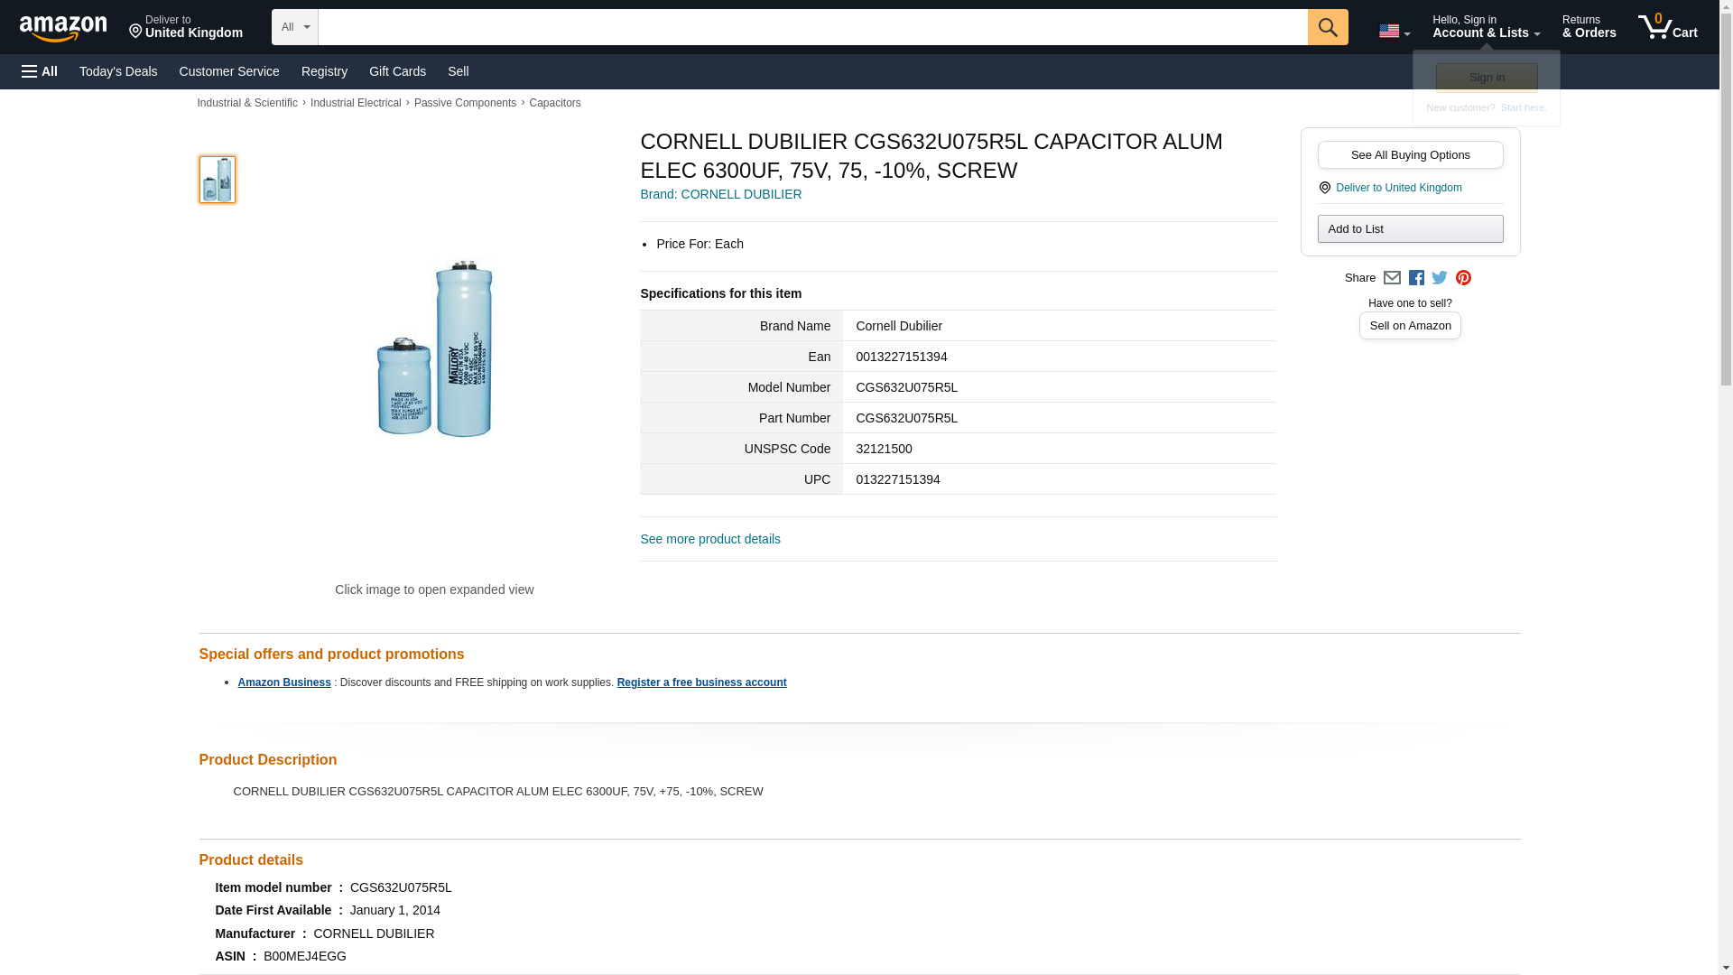Share product on Facebook icon

point(1416,278)
